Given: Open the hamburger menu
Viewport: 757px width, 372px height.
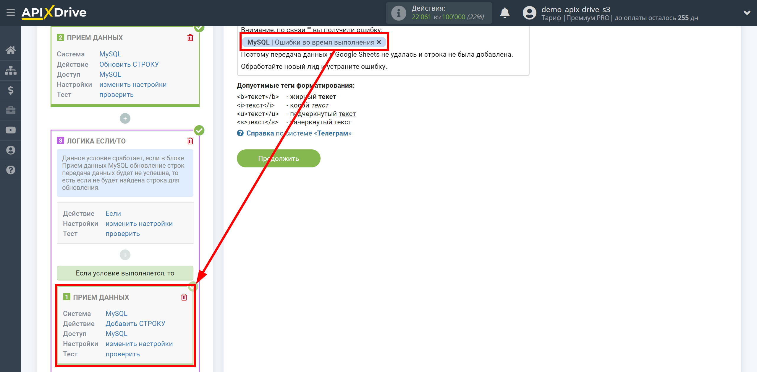Looking at the screenshot, I should [x=11, y=13].
